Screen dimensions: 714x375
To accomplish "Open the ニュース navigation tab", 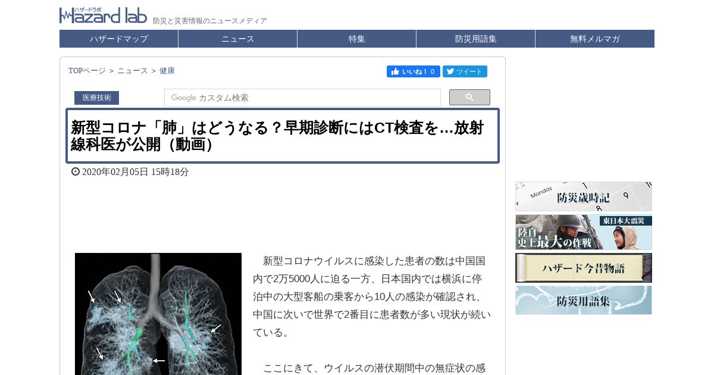I will 238,39.
